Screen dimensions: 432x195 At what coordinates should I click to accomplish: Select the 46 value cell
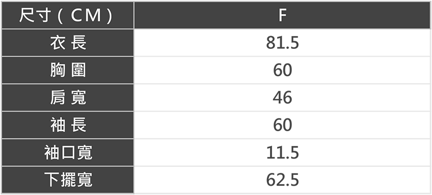(x=282, y=98)
